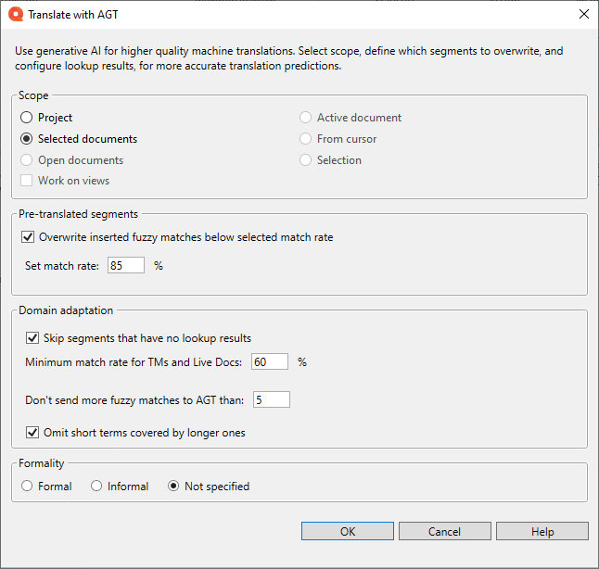
Task: Click the memoQ app icon in title bar
Action: [x=16, y=15]
